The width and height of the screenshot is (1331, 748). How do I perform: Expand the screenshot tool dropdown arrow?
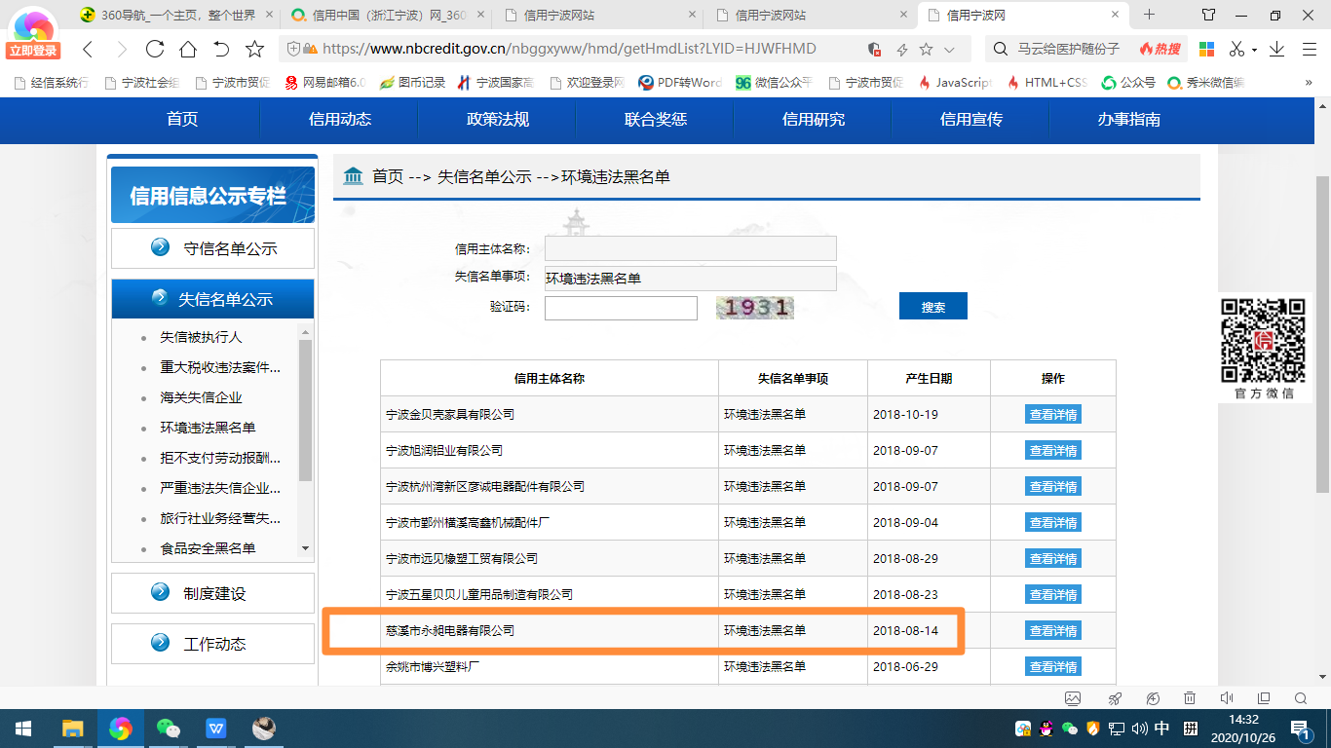coord(1254,50)
